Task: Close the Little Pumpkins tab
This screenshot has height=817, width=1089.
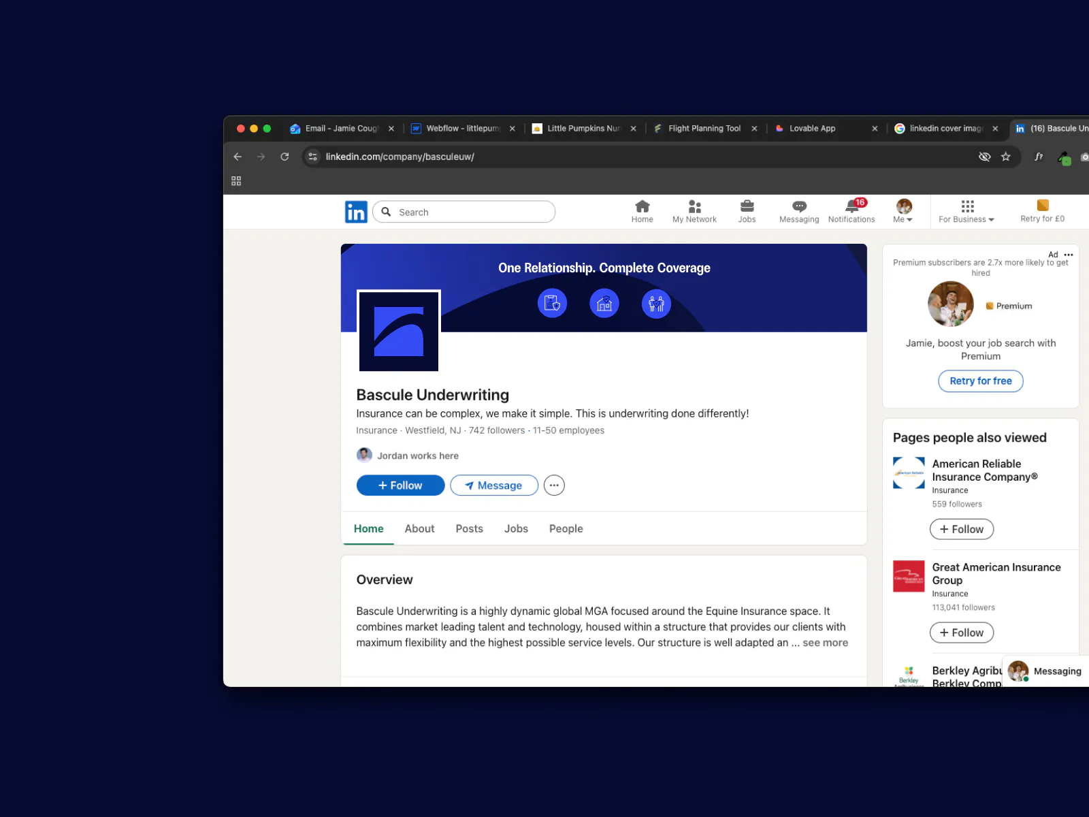Action: click(x=634, y=128)
